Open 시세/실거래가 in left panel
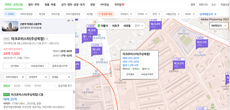This screenshot has width=230, height=110. point(37,66)
